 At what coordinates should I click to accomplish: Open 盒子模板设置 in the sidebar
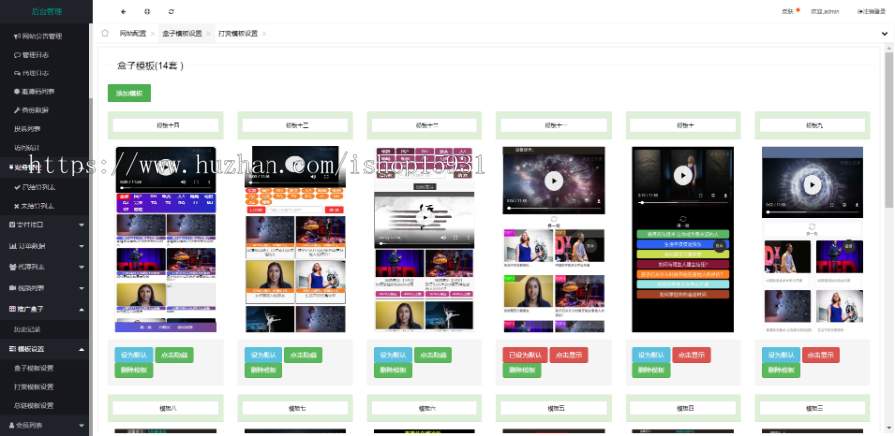click(x=33, y=368)
